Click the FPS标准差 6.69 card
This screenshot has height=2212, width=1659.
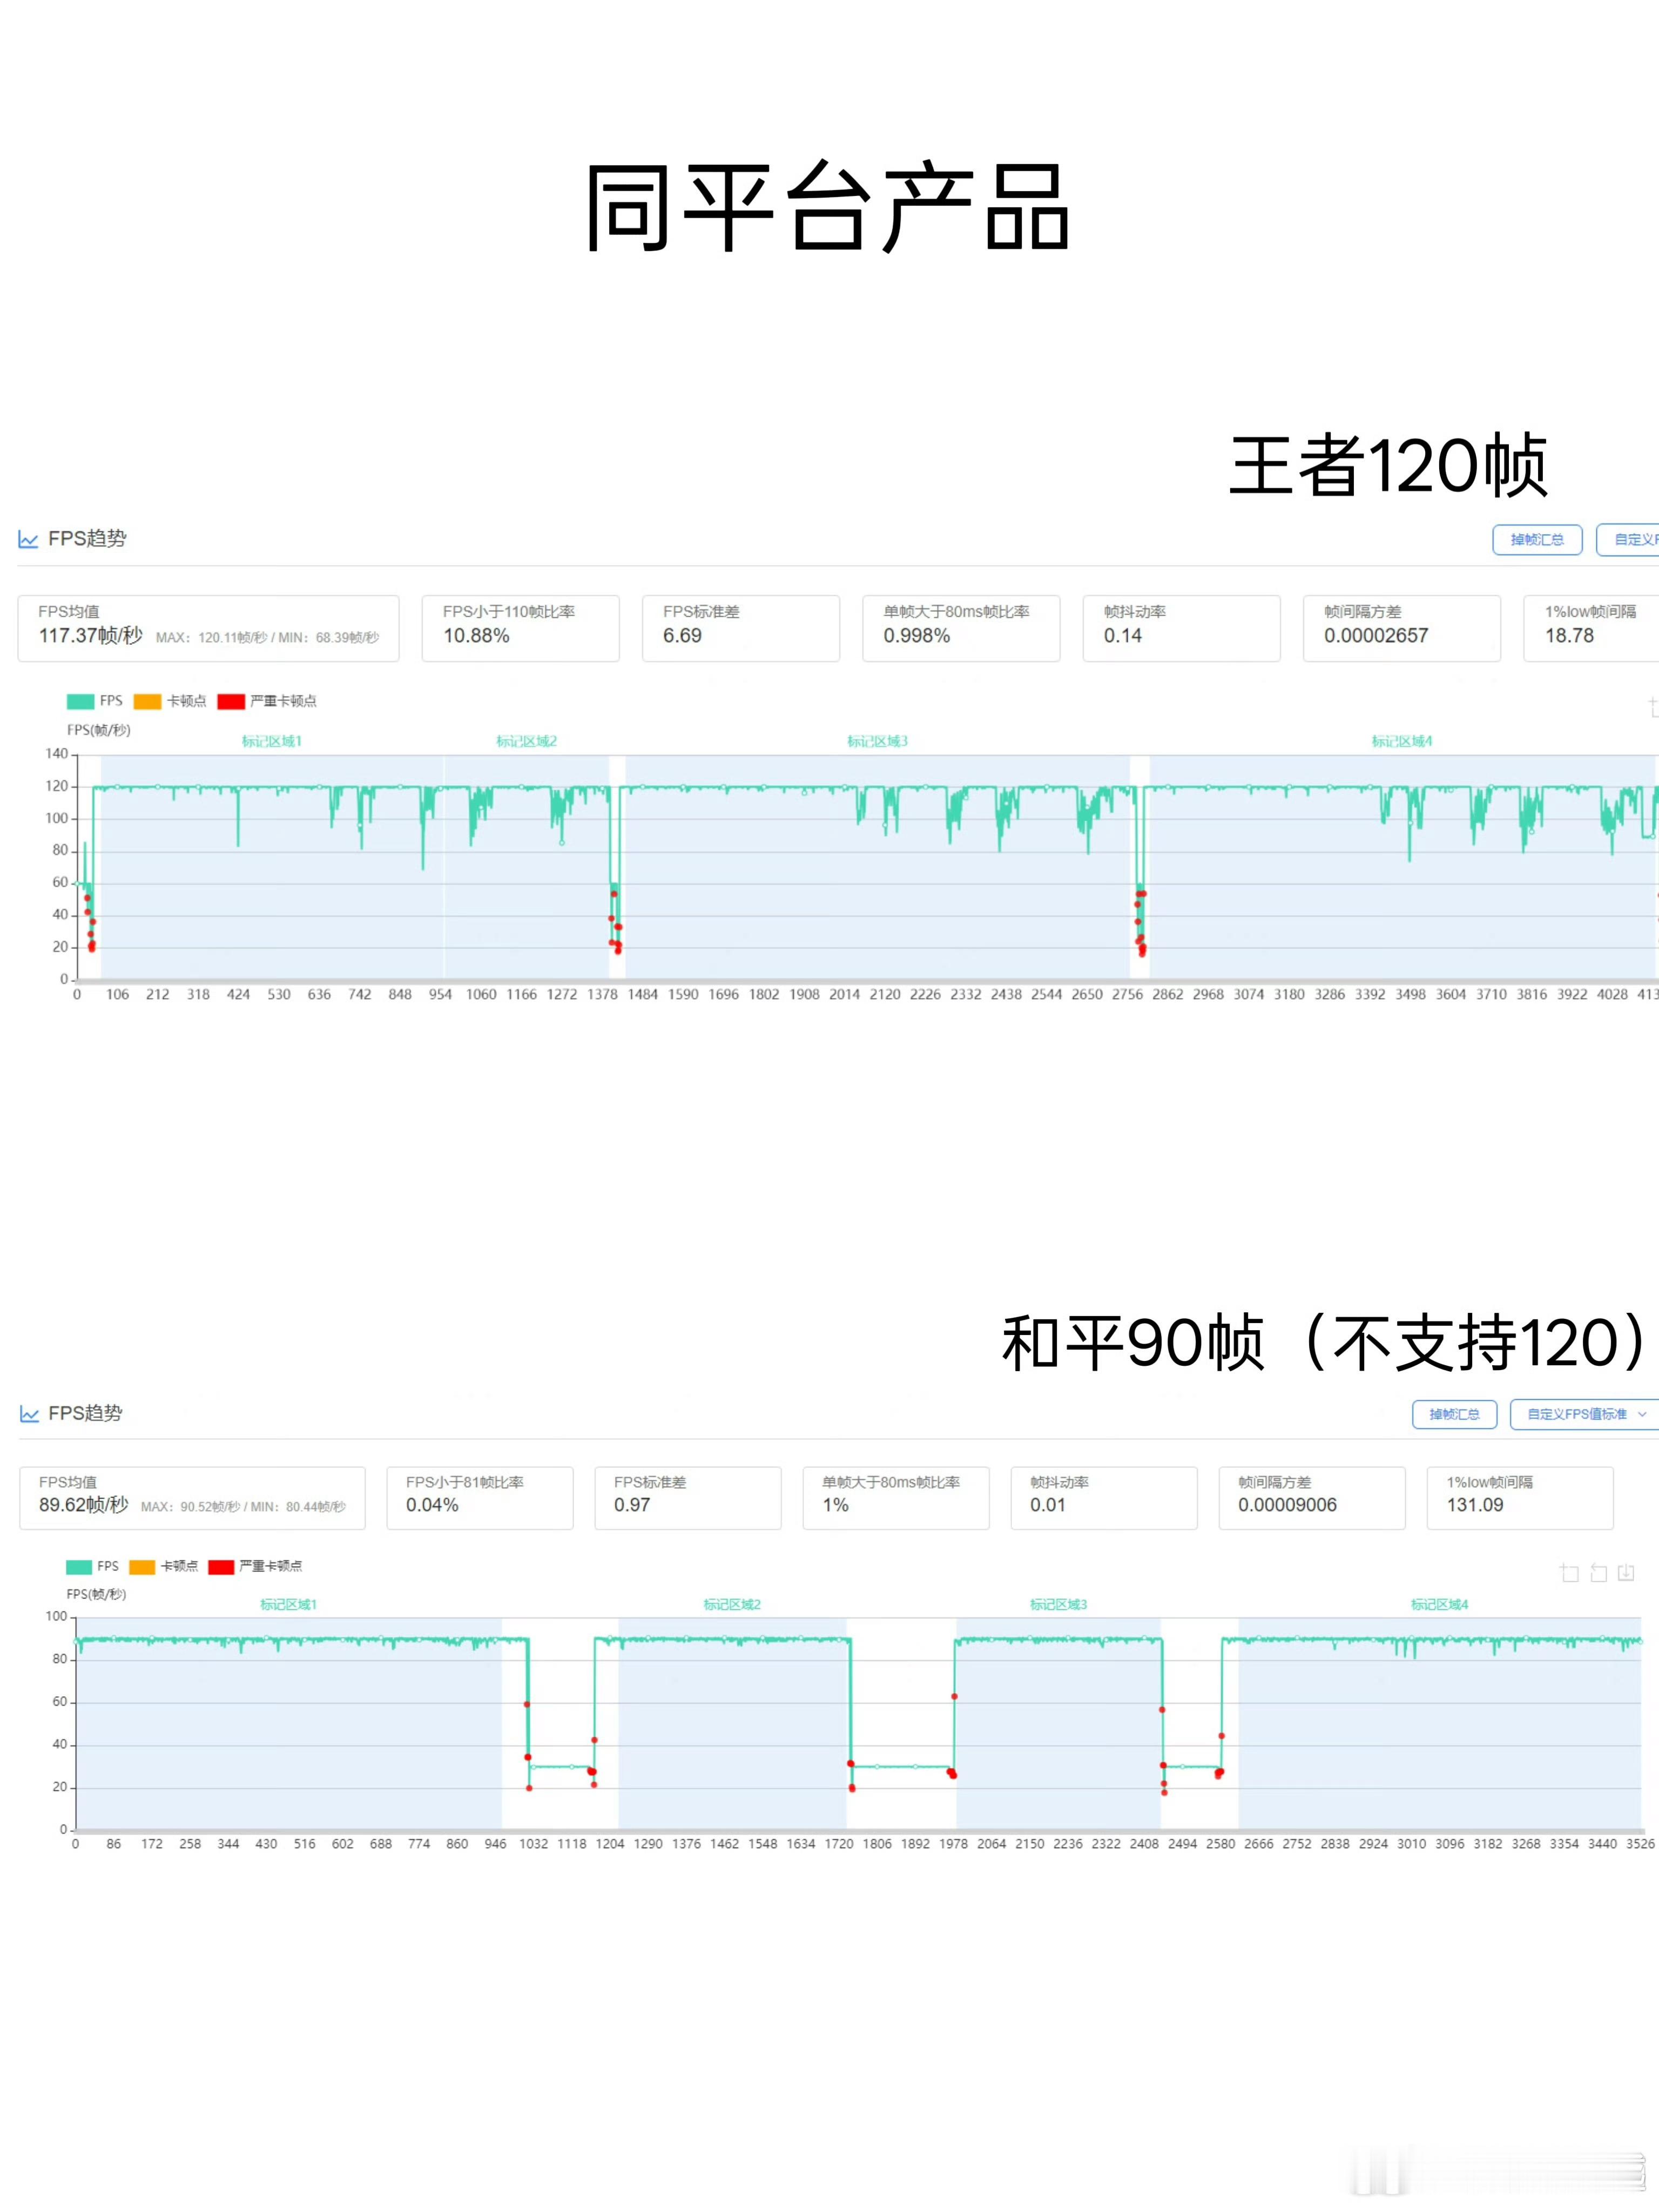(x=740, y=628)
